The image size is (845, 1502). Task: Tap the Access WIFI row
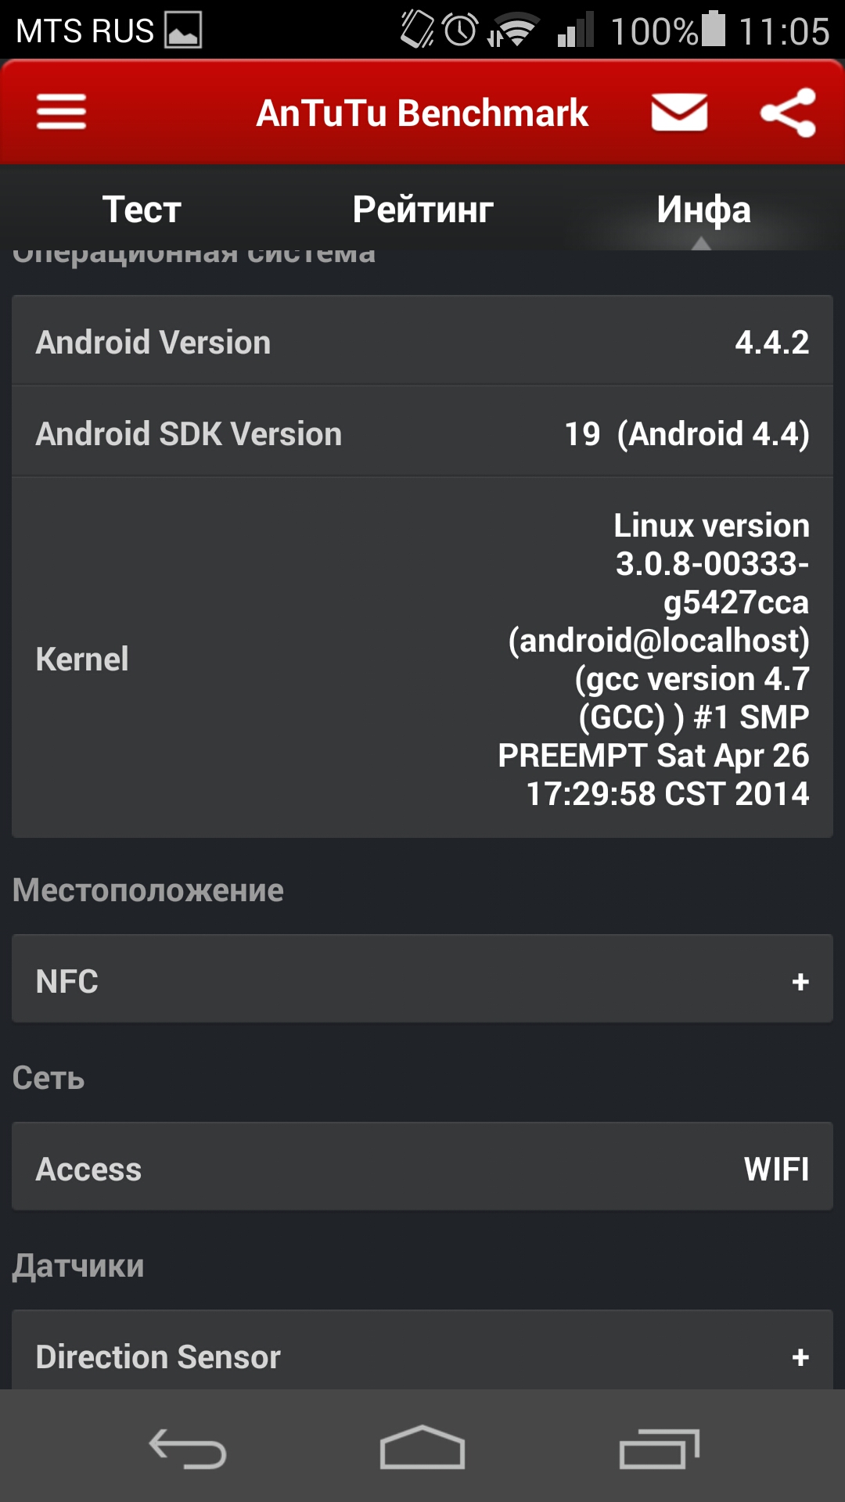point(422,1167)
